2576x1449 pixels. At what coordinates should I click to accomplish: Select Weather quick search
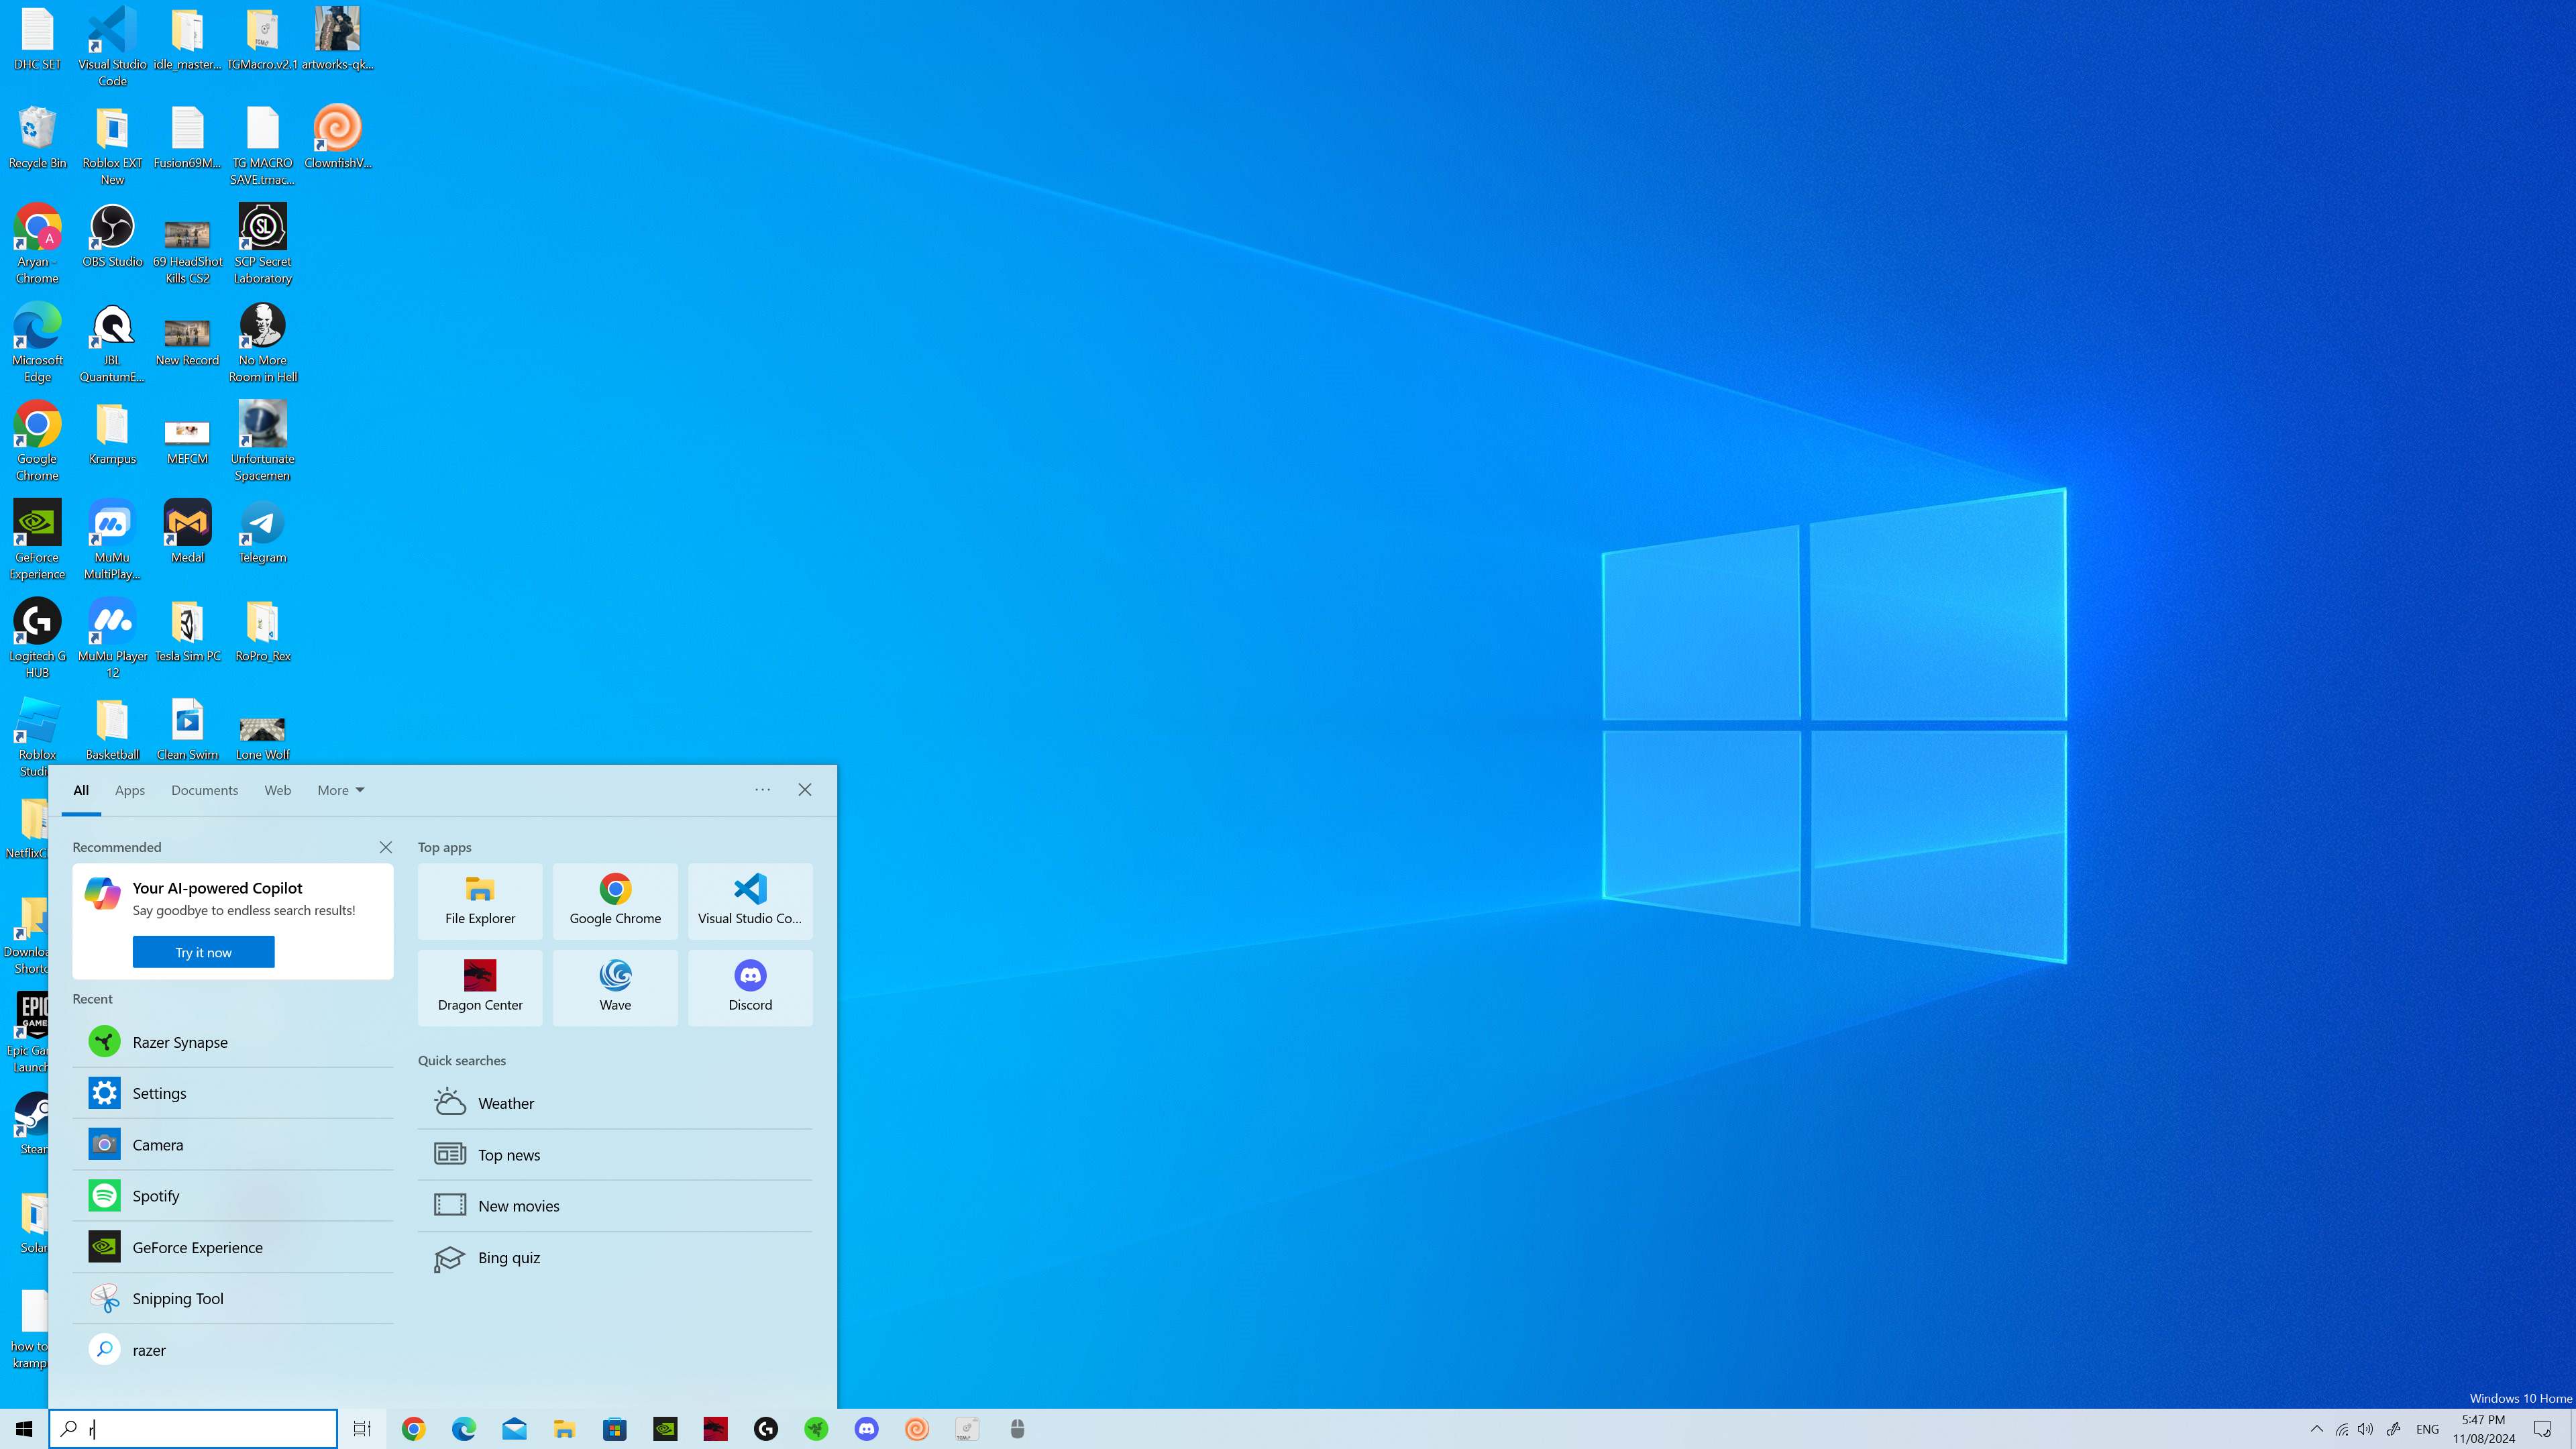click(506, 1103)
